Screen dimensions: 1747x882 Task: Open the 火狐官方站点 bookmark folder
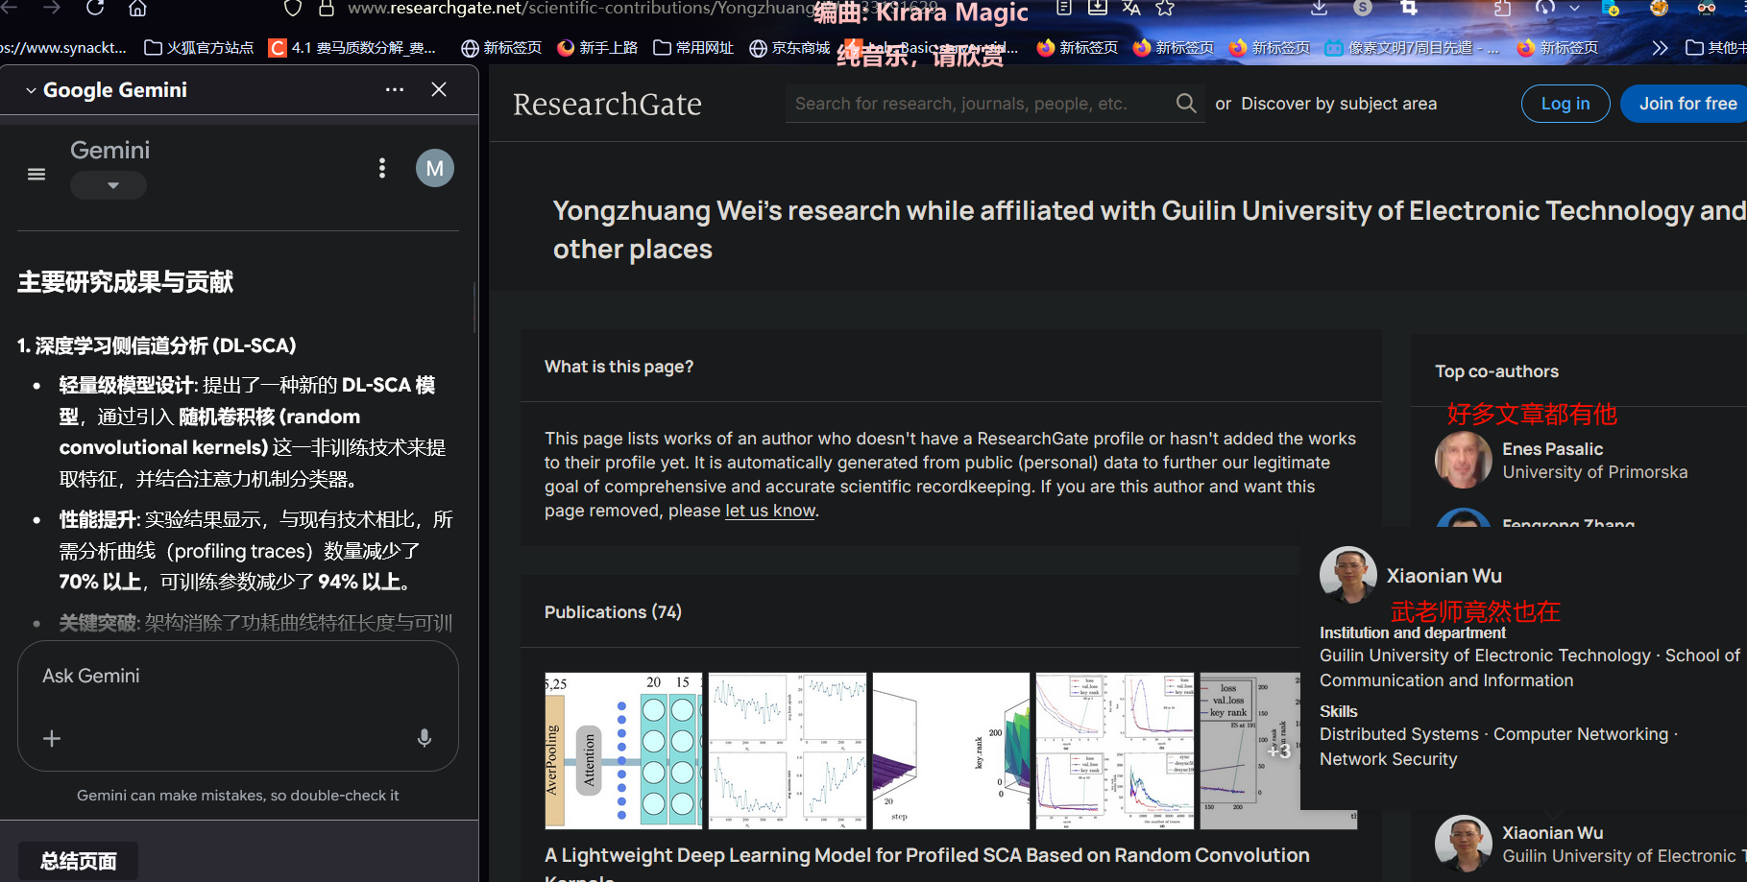point(199,48)
